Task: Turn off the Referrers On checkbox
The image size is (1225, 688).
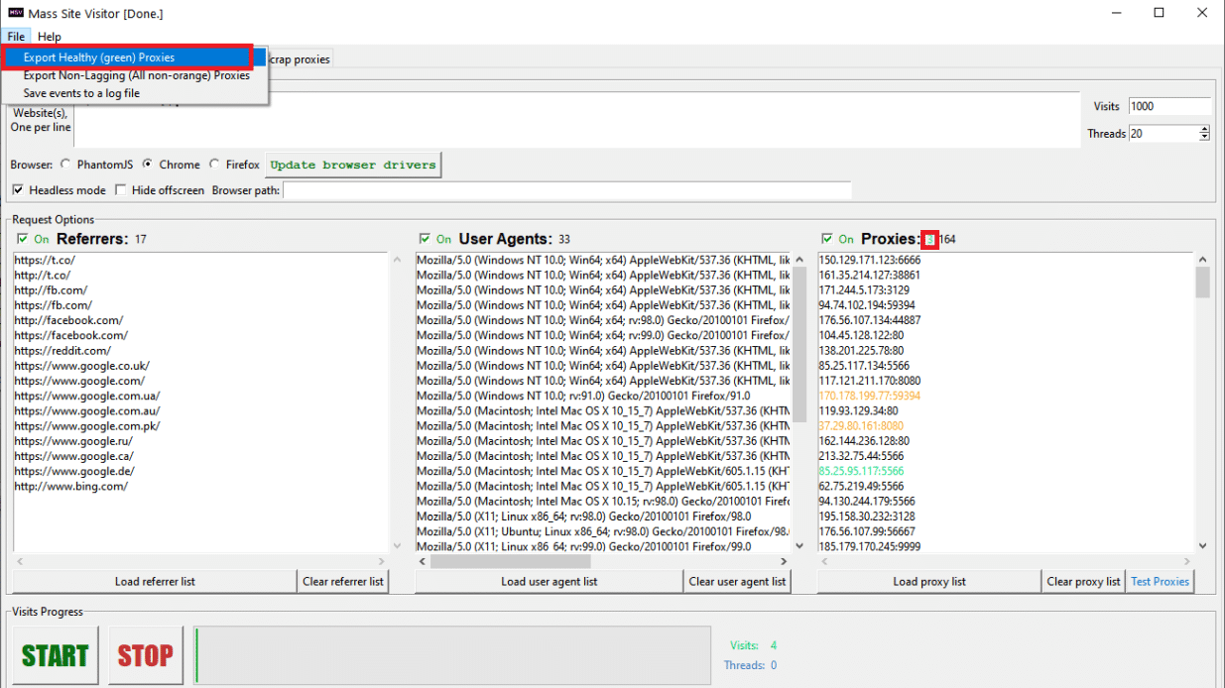Action: click(x=23, y=239)
